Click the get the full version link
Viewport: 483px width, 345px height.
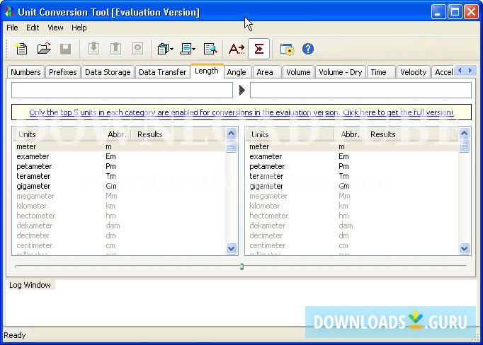point(241,112)
